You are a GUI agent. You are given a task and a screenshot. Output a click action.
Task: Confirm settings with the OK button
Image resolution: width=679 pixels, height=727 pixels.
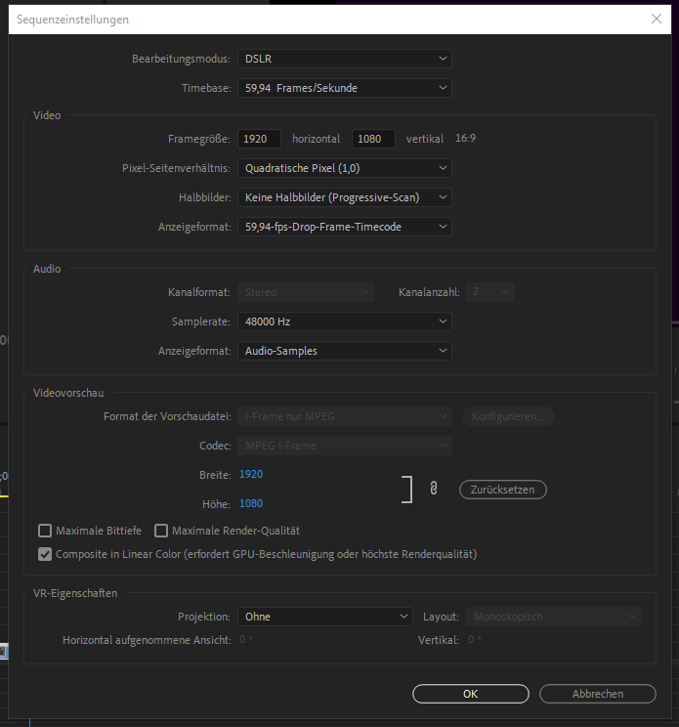(x=471, y=694)
